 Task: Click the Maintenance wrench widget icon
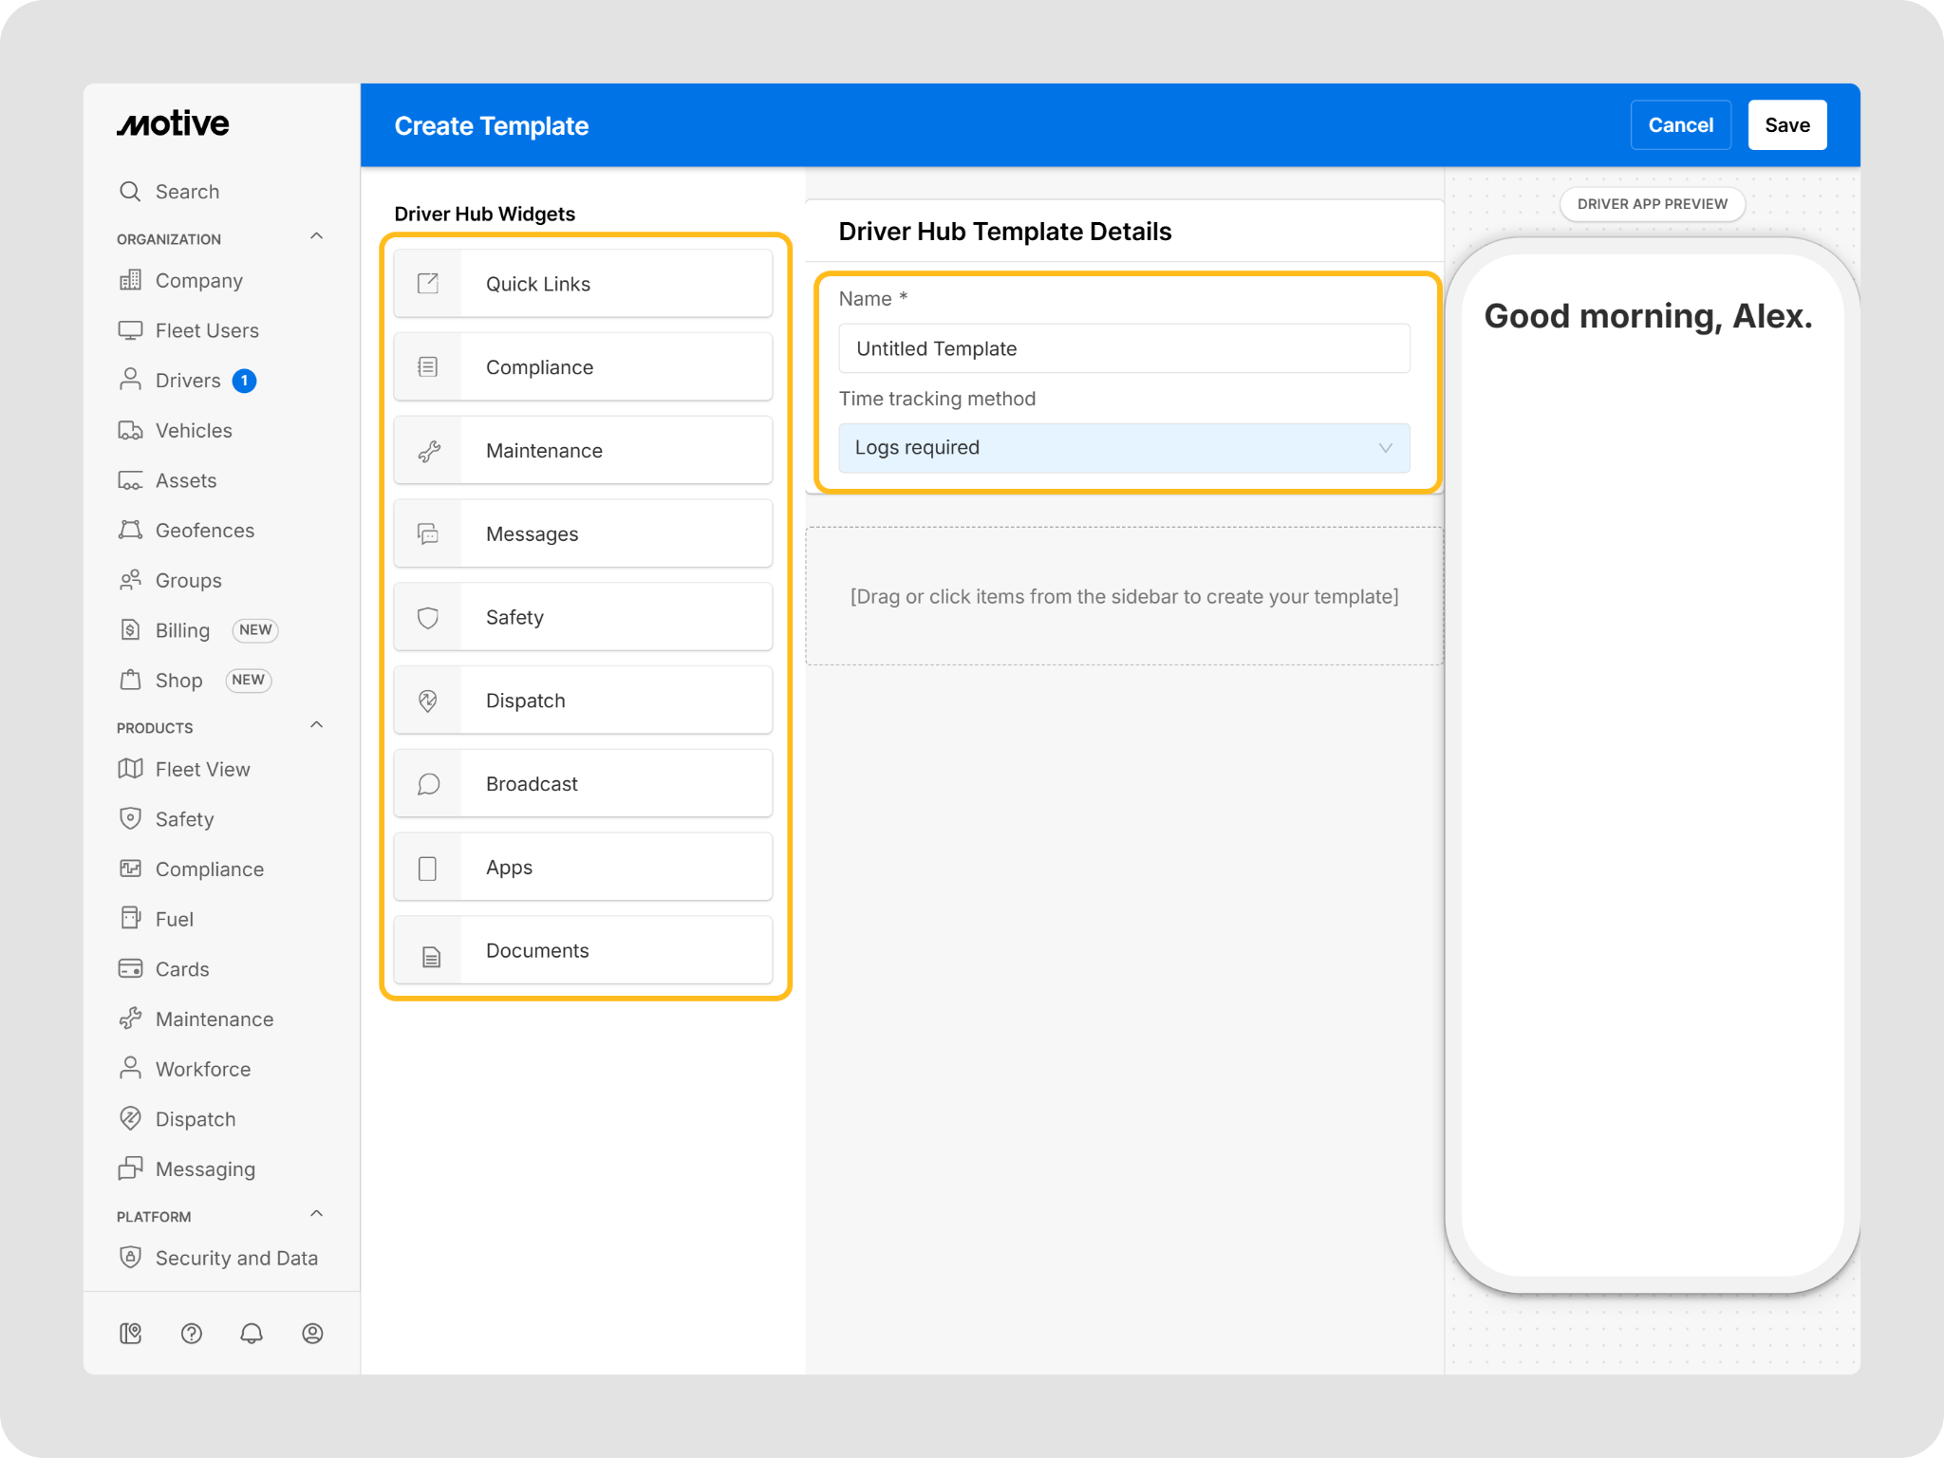(x=428, y=451)
